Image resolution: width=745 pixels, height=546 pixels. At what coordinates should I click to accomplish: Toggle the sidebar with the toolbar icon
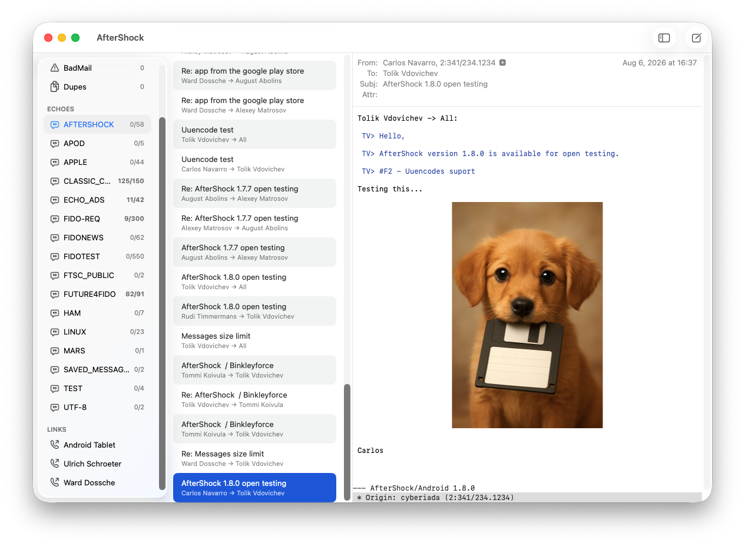[x=664, y=38]
